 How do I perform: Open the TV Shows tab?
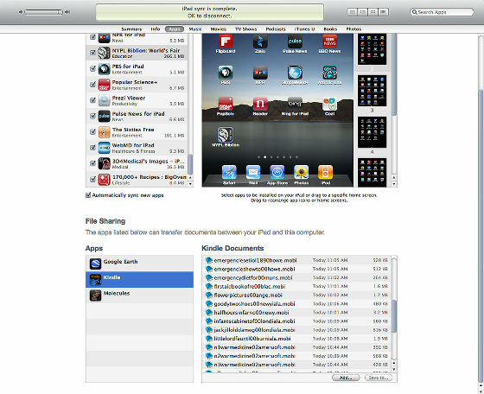[246, 29]
